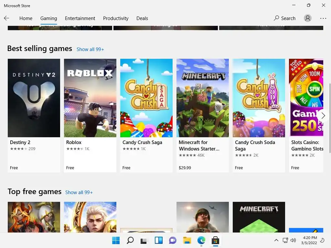Screen dimensions: 331x248
Task: Click 'Slots Casino: Gambino Slots' title
Action: pos(307,146)
